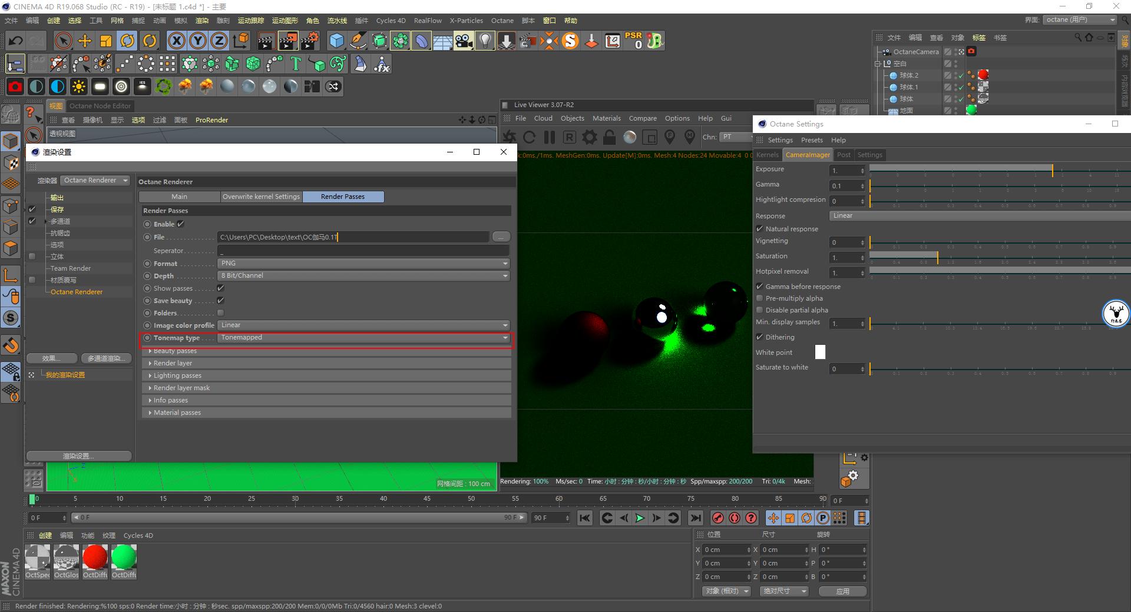The image size is (1131, 612).
Task: Select the Move tool icon
Action: (85, 41)
